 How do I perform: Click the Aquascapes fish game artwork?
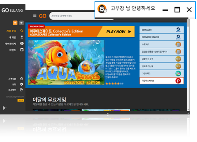(x=66, y=62)
